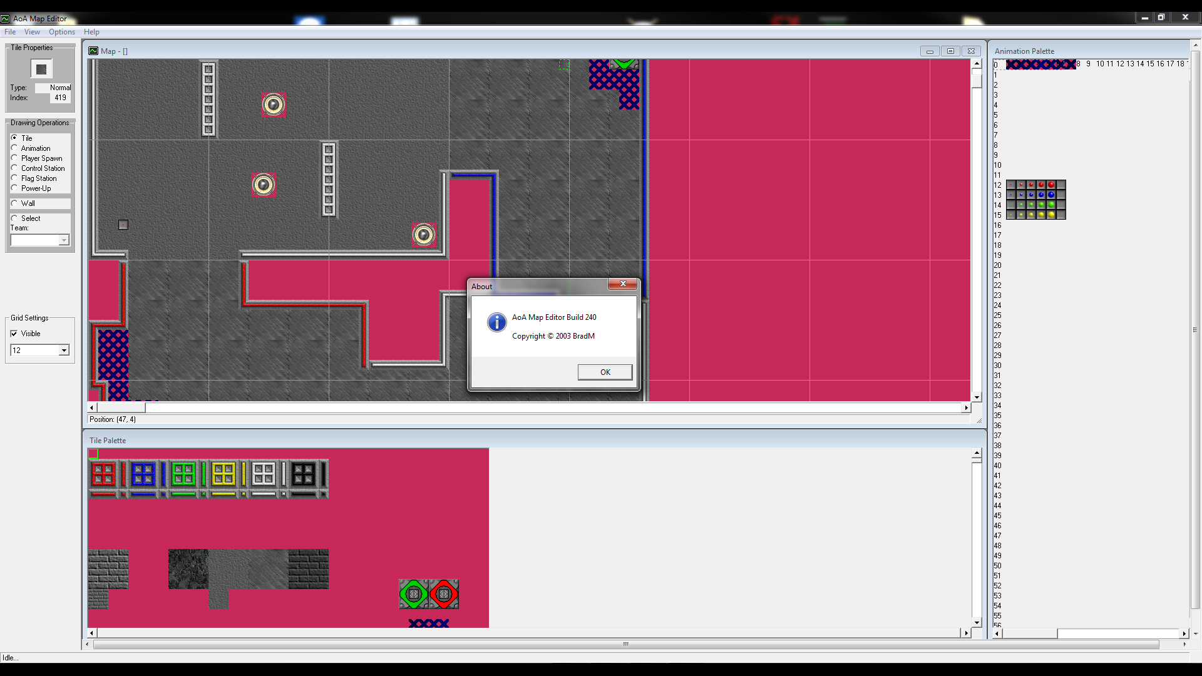Select the red window wall tile in Tile Palette
The width and height of the screenshot is (1202, 676).
(x=103, y=474)
